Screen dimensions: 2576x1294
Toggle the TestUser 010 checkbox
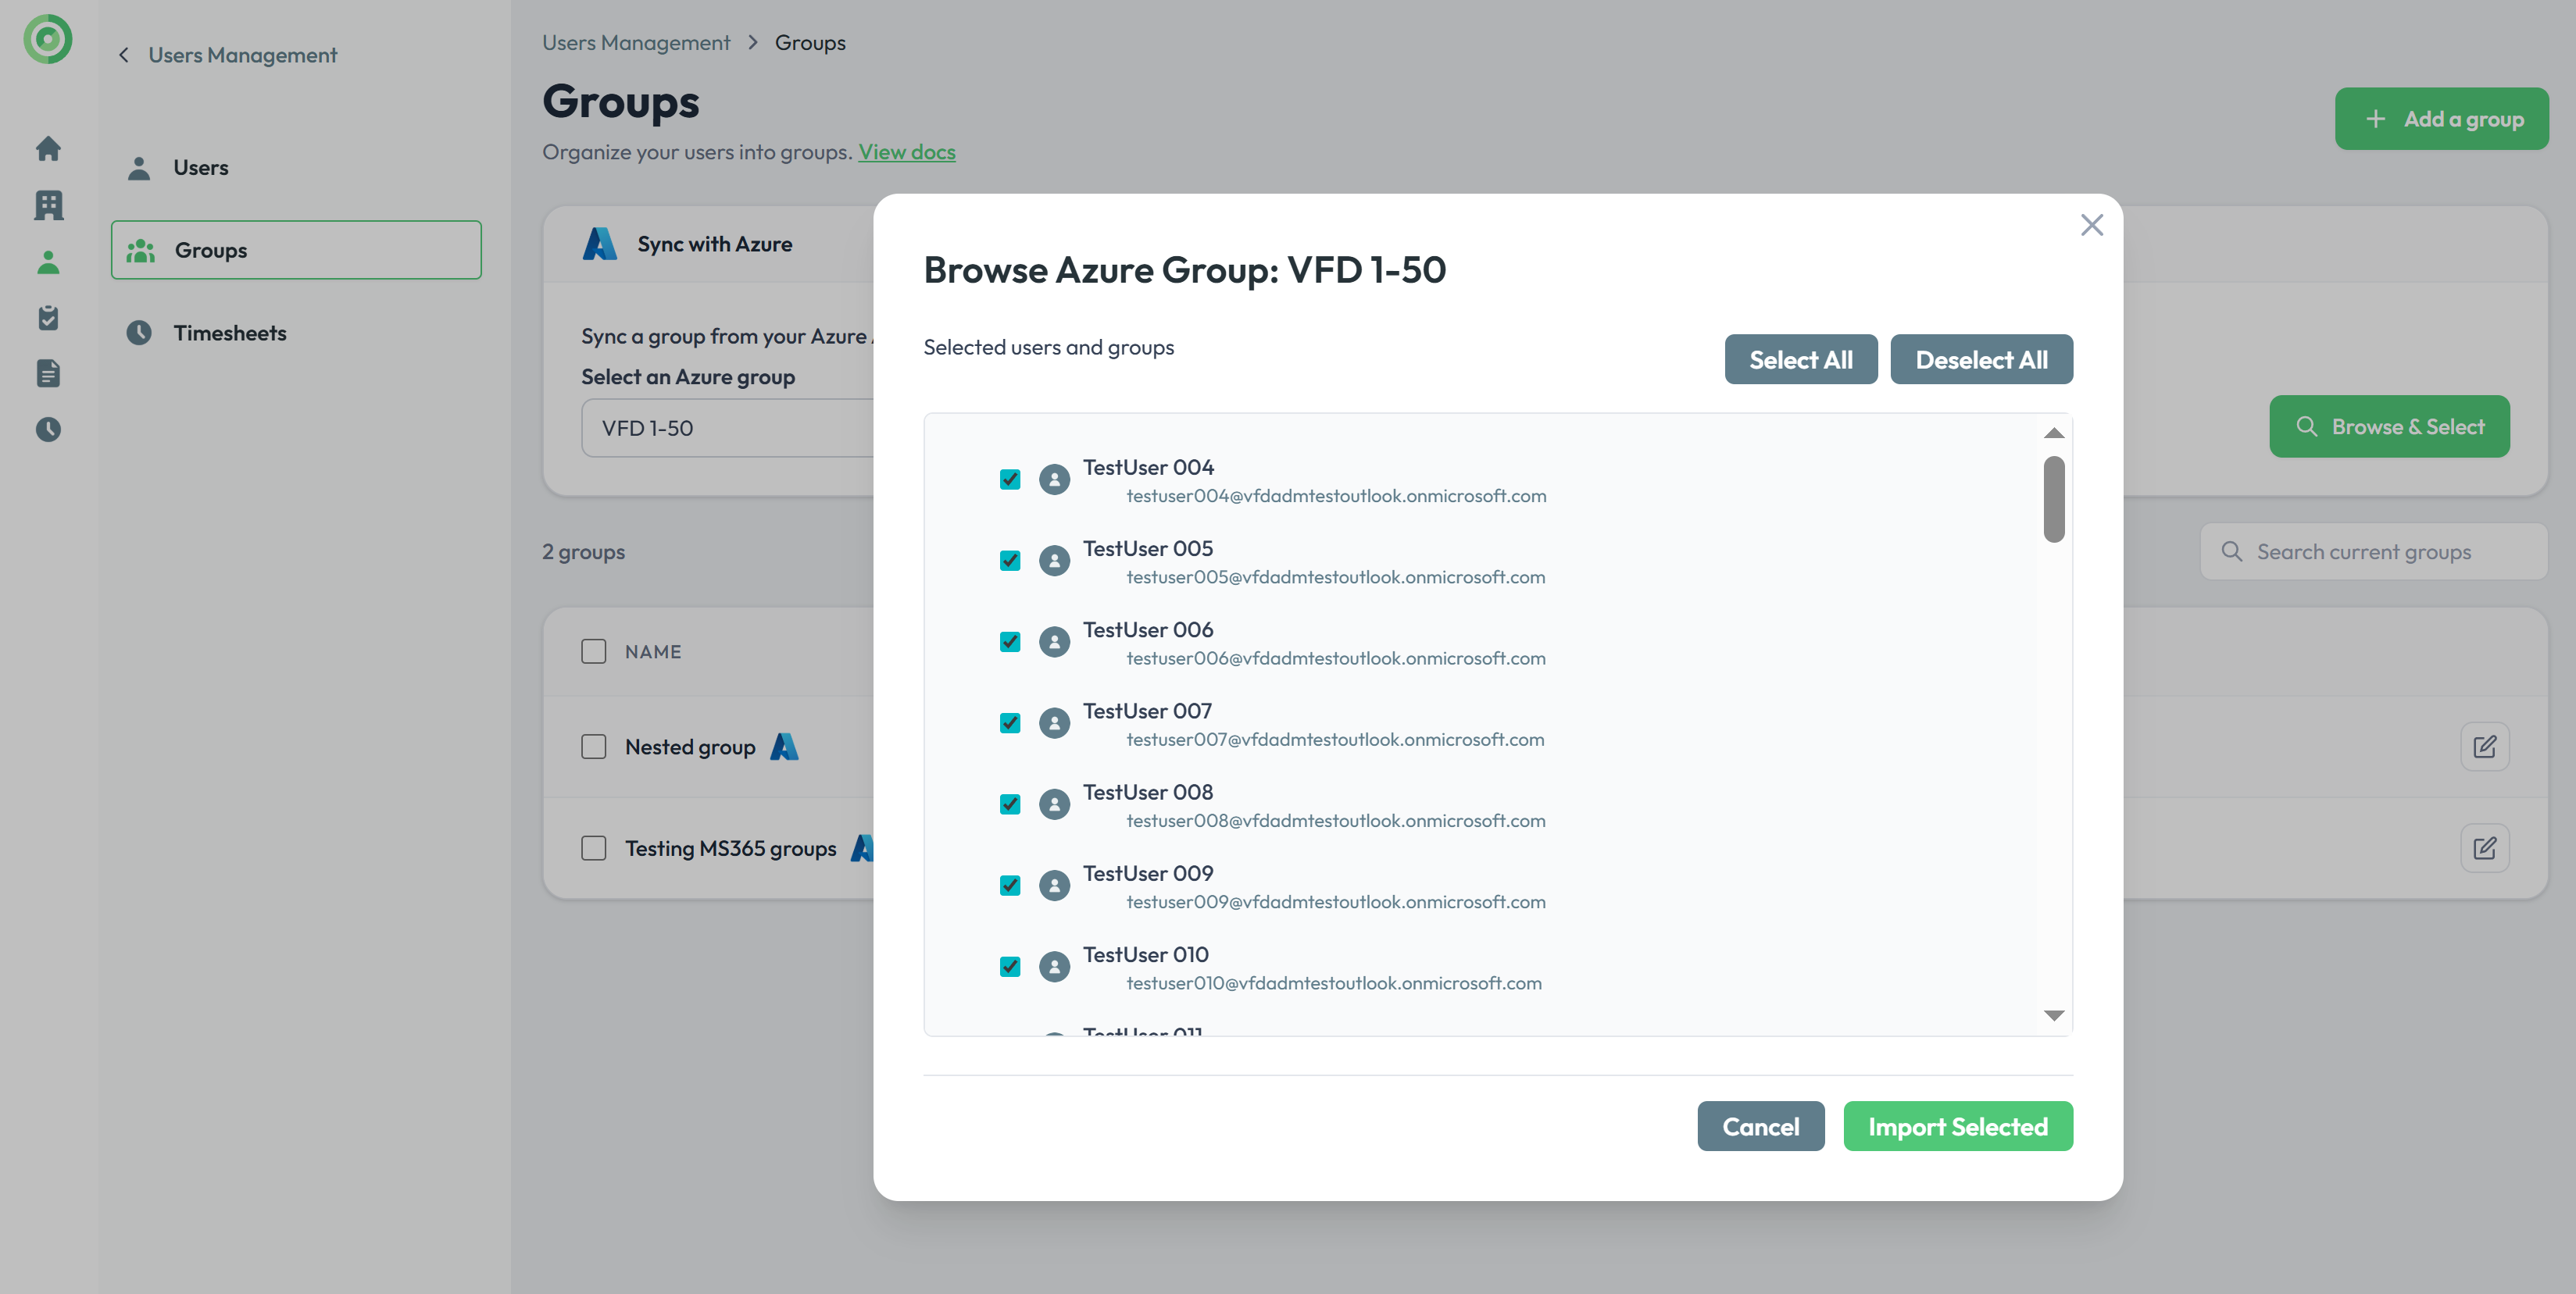point(1010,966)
